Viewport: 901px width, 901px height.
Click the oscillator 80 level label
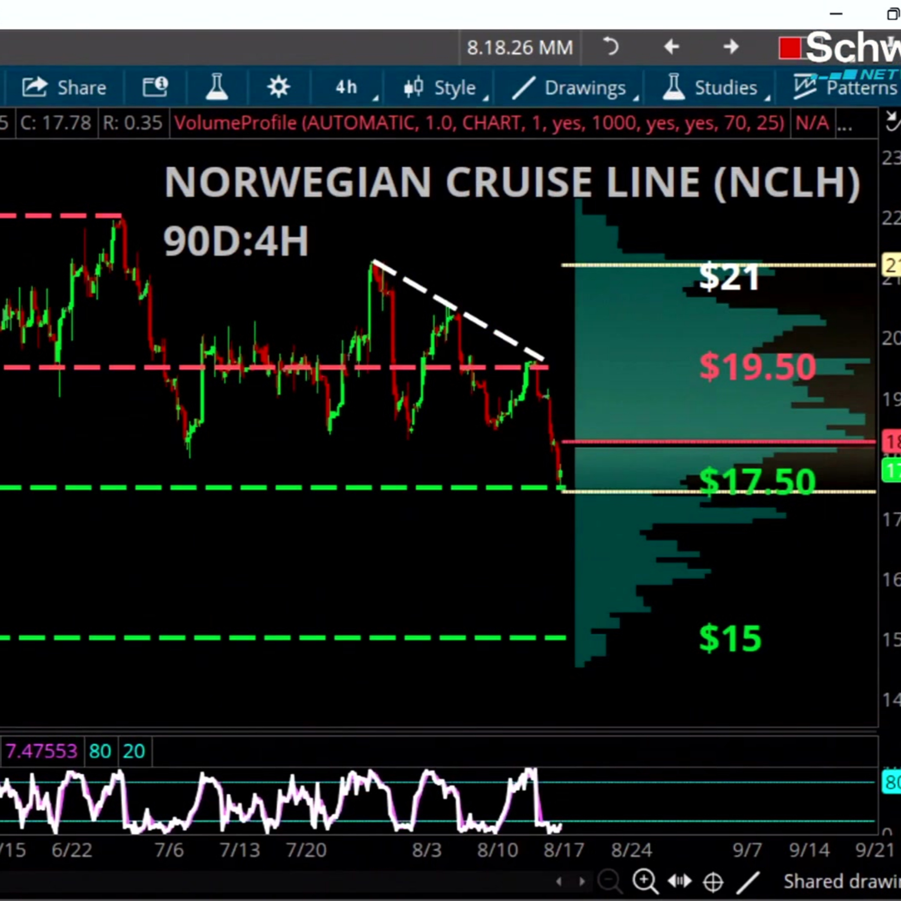pyautogui.click(x=100, y=751)
